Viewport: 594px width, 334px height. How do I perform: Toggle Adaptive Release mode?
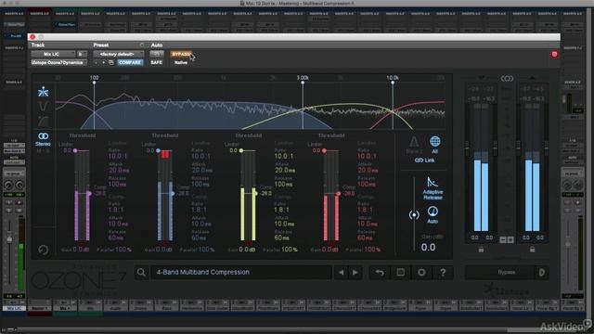433,188
